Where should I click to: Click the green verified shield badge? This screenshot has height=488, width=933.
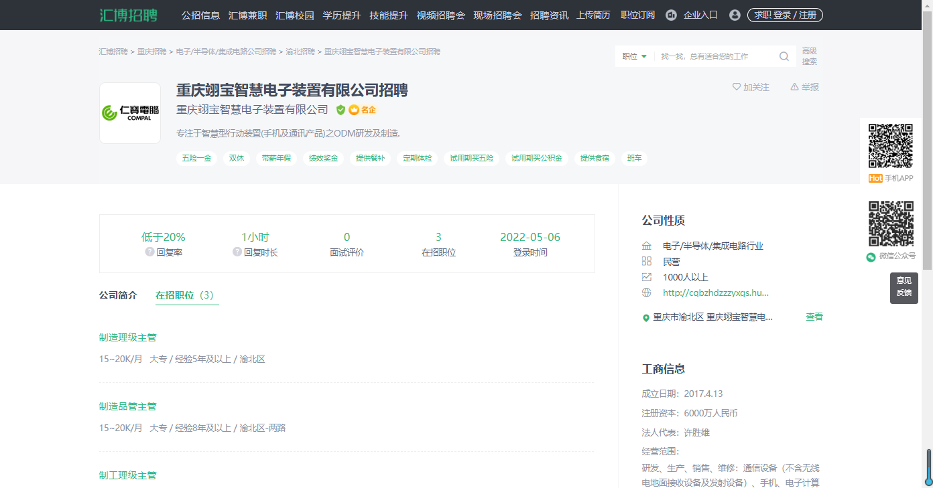pos(340,110)
